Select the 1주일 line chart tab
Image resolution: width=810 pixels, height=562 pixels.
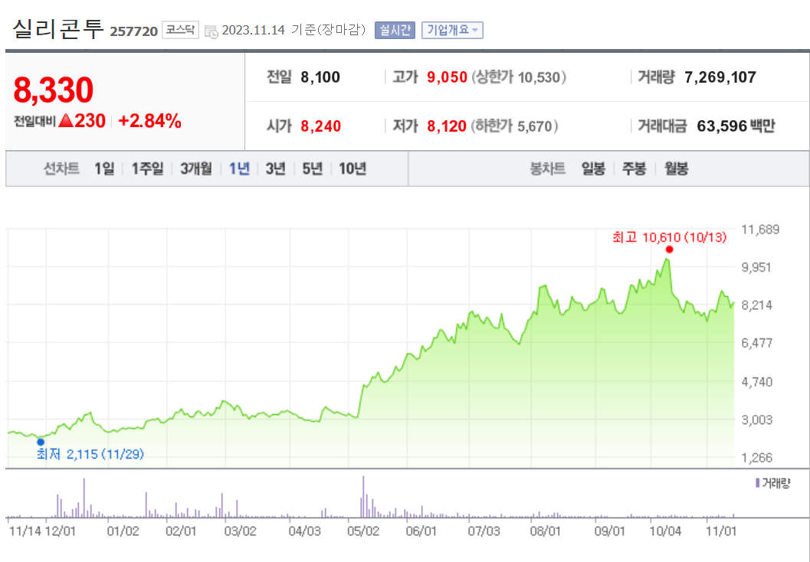tap(147, 168)
